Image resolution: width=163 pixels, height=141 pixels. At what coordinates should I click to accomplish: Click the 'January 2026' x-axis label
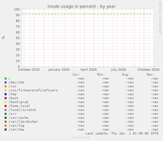click(59, 70)
